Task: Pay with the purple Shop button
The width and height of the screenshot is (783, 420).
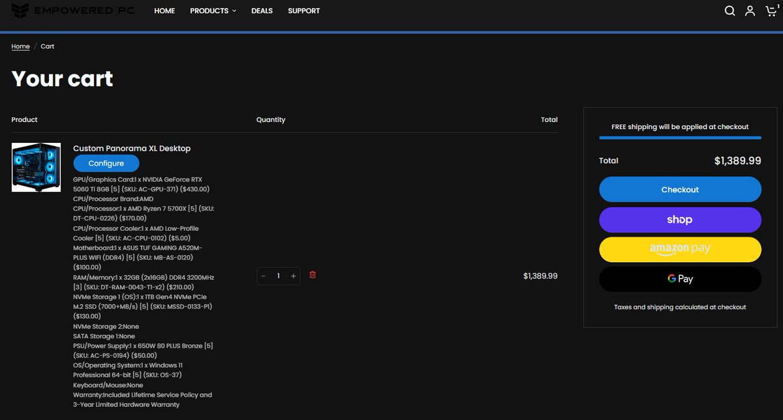Action: click(x=680, y=220)
